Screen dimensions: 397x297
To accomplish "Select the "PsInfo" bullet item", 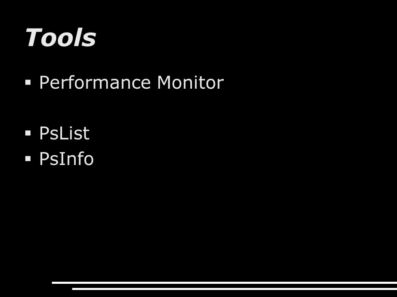I will [67, 158].
